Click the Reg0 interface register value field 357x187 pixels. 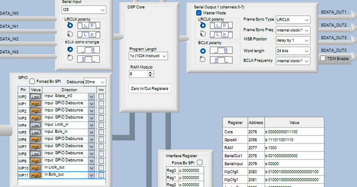(x=191, y=171)
